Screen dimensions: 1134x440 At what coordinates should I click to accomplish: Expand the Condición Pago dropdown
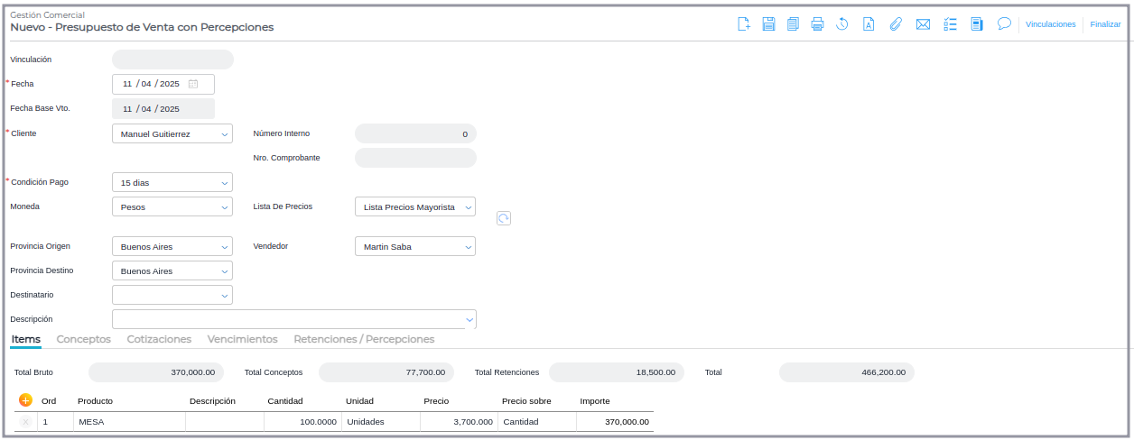coord(172,183)
